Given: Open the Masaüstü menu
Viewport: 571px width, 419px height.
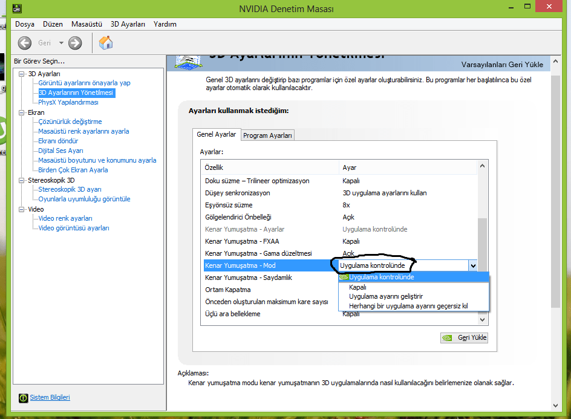Looking at the screenshot, I should pos(86,24).
